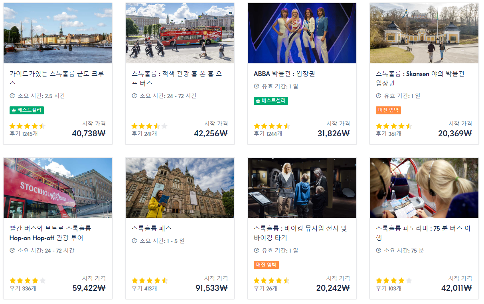
Task: Click review count 후기 361개
Action: [388, 133]
